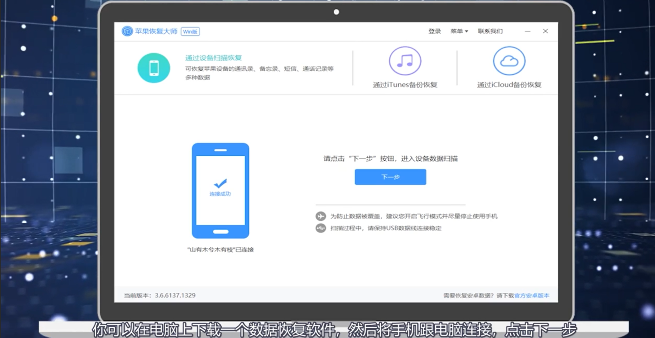Click the 连接成功 checkmark
Screen dimensions: 655x338
point(220,183)
